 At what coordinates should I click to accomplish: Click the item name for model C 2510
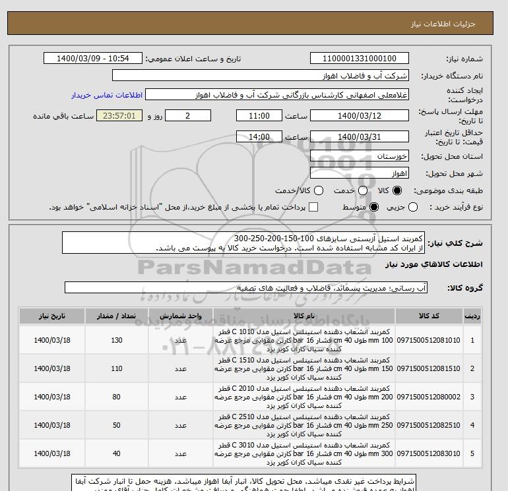pyautogui.click(x=303, y=425)
